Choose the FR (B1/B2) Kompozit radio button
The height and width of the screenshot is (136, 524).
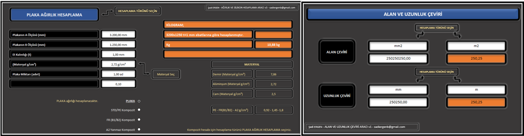(x=139, y=120)
